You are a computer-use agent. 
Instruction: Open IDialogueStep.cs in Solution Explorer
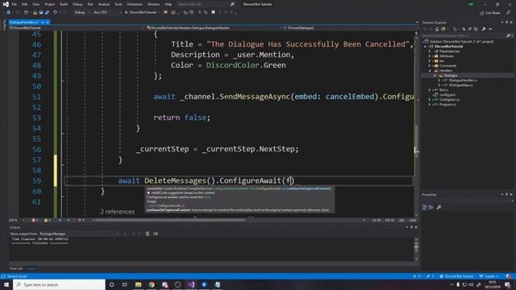pos(460,85)
